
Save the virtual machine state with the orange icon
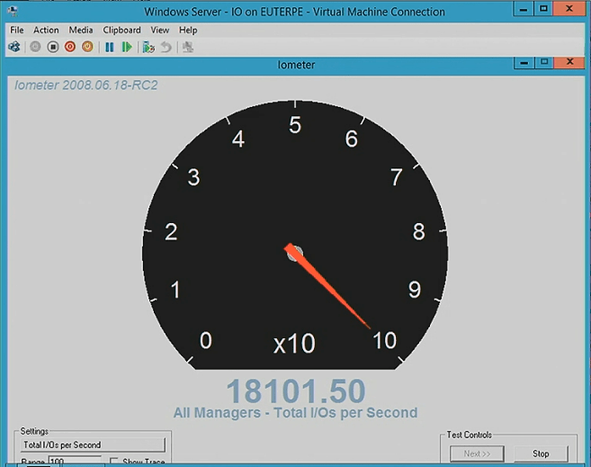[87, 47]
